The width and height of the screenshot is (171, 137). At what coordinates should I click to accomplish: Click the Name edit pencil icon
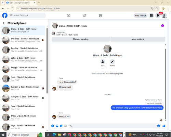click(x=112, y=61)
